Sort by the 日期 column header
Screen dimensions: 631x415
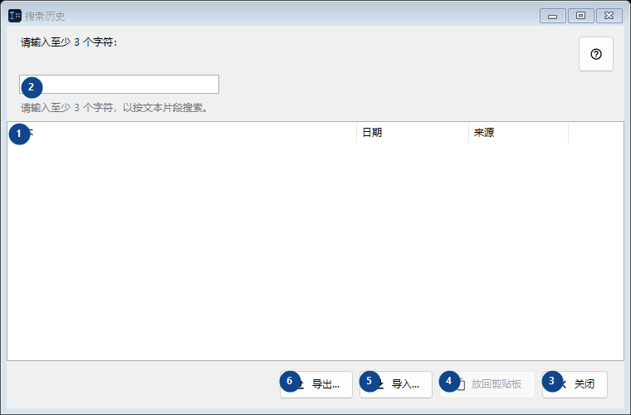point(413,132)
